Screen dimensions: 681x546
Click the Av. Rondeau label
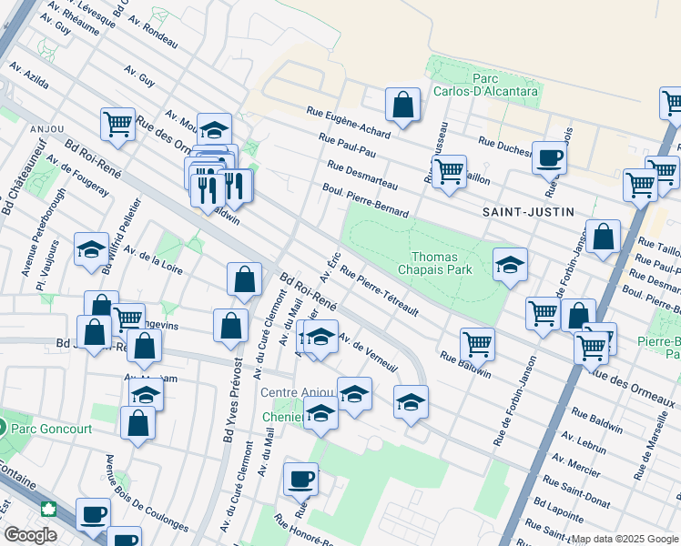(153, 32)
